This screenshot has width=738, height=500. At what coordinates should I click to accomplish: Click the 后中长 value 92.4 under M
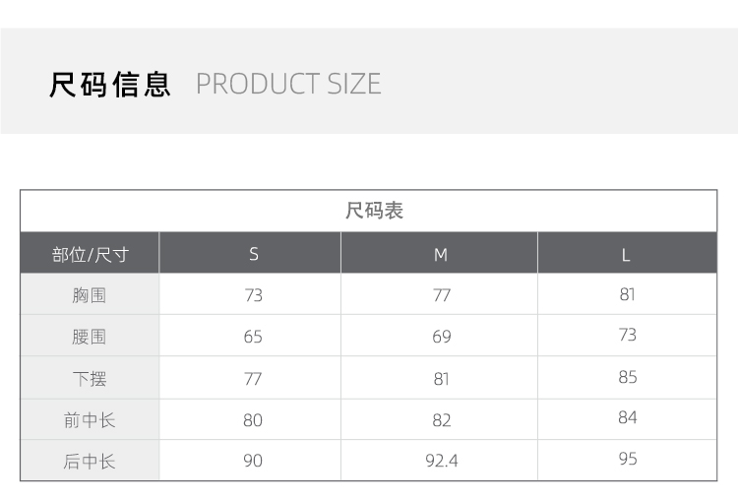(442, 461)
